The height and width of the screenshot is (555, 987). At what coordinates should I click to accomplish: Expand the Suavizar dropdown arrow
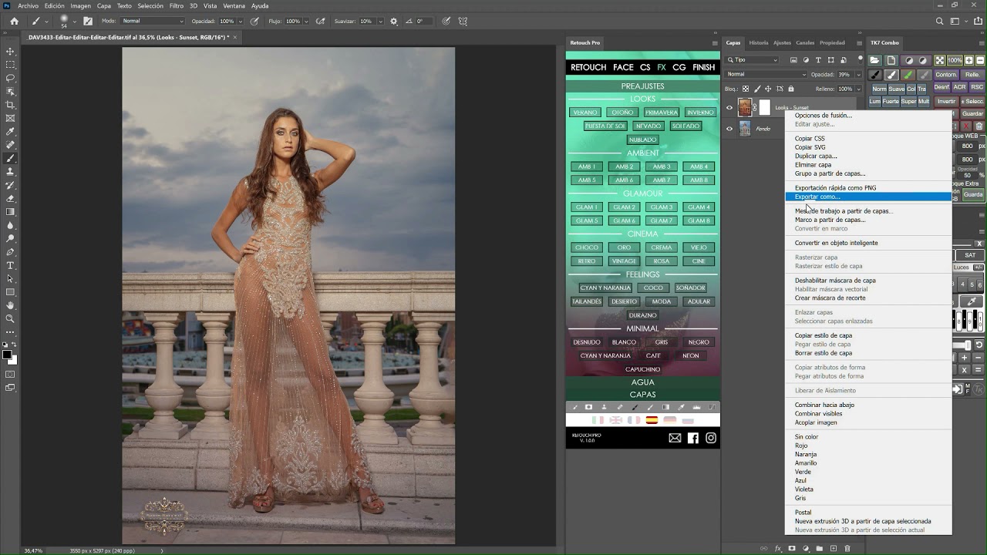click(x=381, y=22)
